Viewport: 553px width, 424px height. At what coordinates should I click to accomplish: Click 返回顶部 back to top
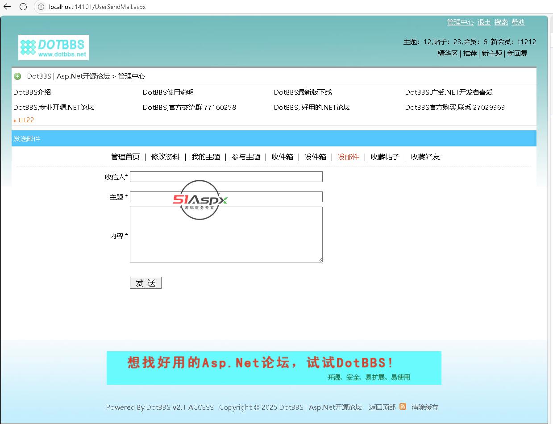(382, 407)
